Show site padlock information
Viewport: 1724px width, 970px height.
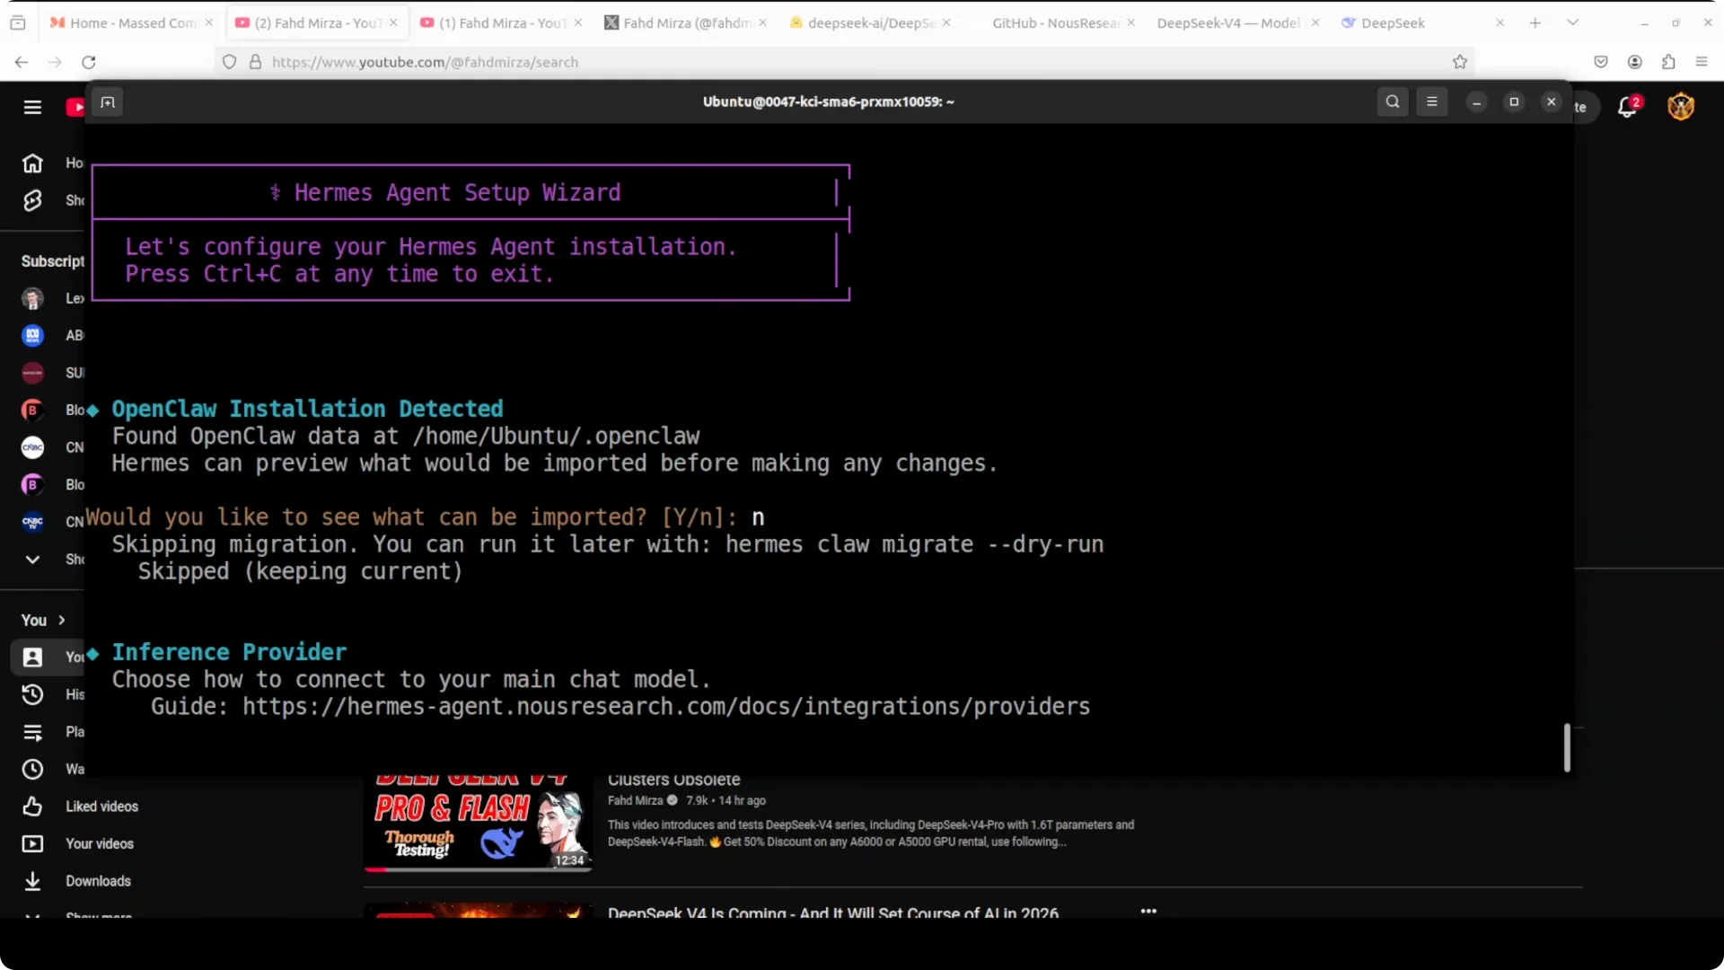tap(256, 62)
